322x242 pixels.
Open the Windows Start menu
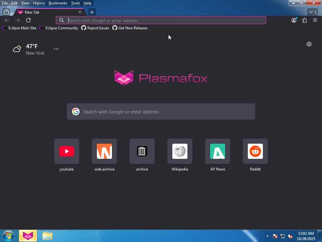pos(8,236)
